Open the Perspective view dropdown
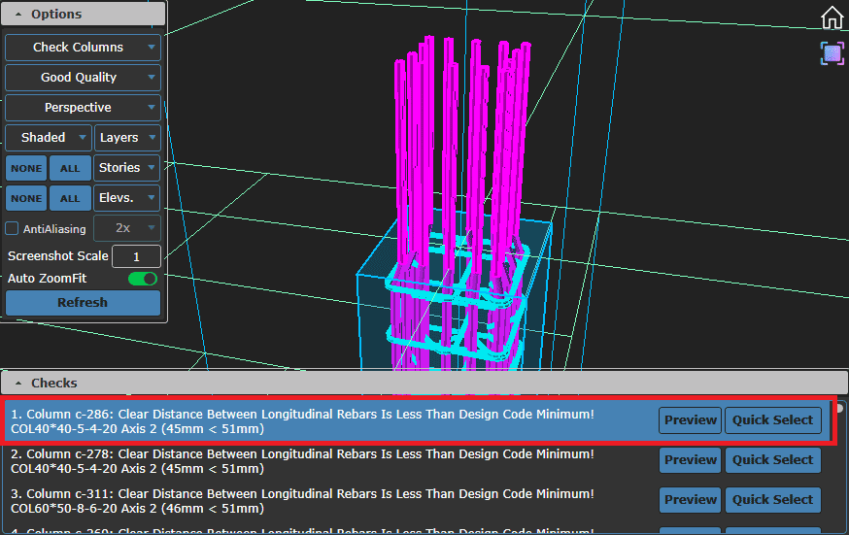The height and width of the screenshot is (535, 849). pos(83,108)
